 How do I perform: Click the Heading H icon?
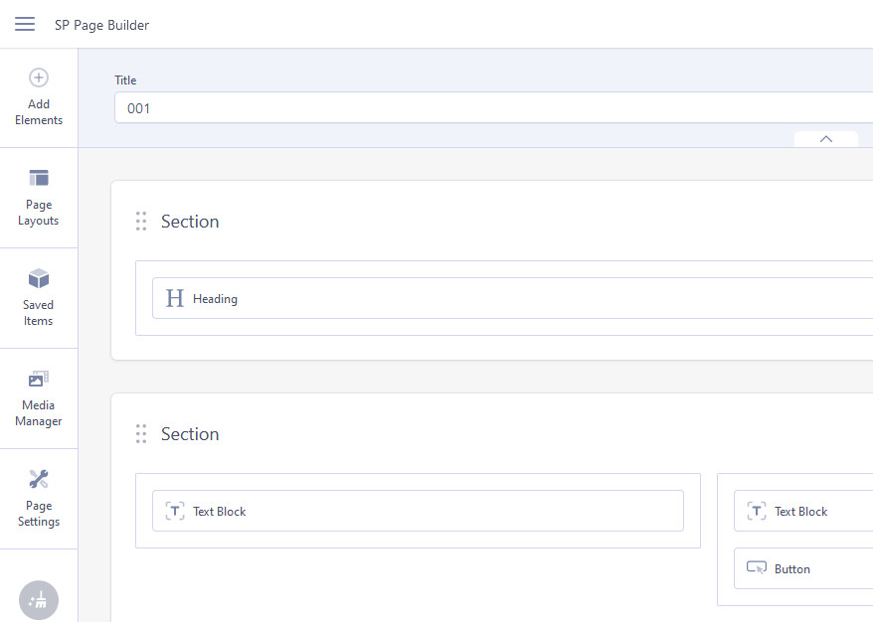click(x=175, y=298)
